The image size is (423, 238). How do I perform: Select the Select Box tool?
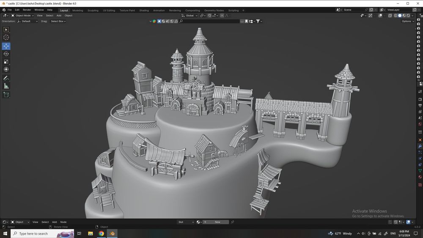(x=6, y=30)
